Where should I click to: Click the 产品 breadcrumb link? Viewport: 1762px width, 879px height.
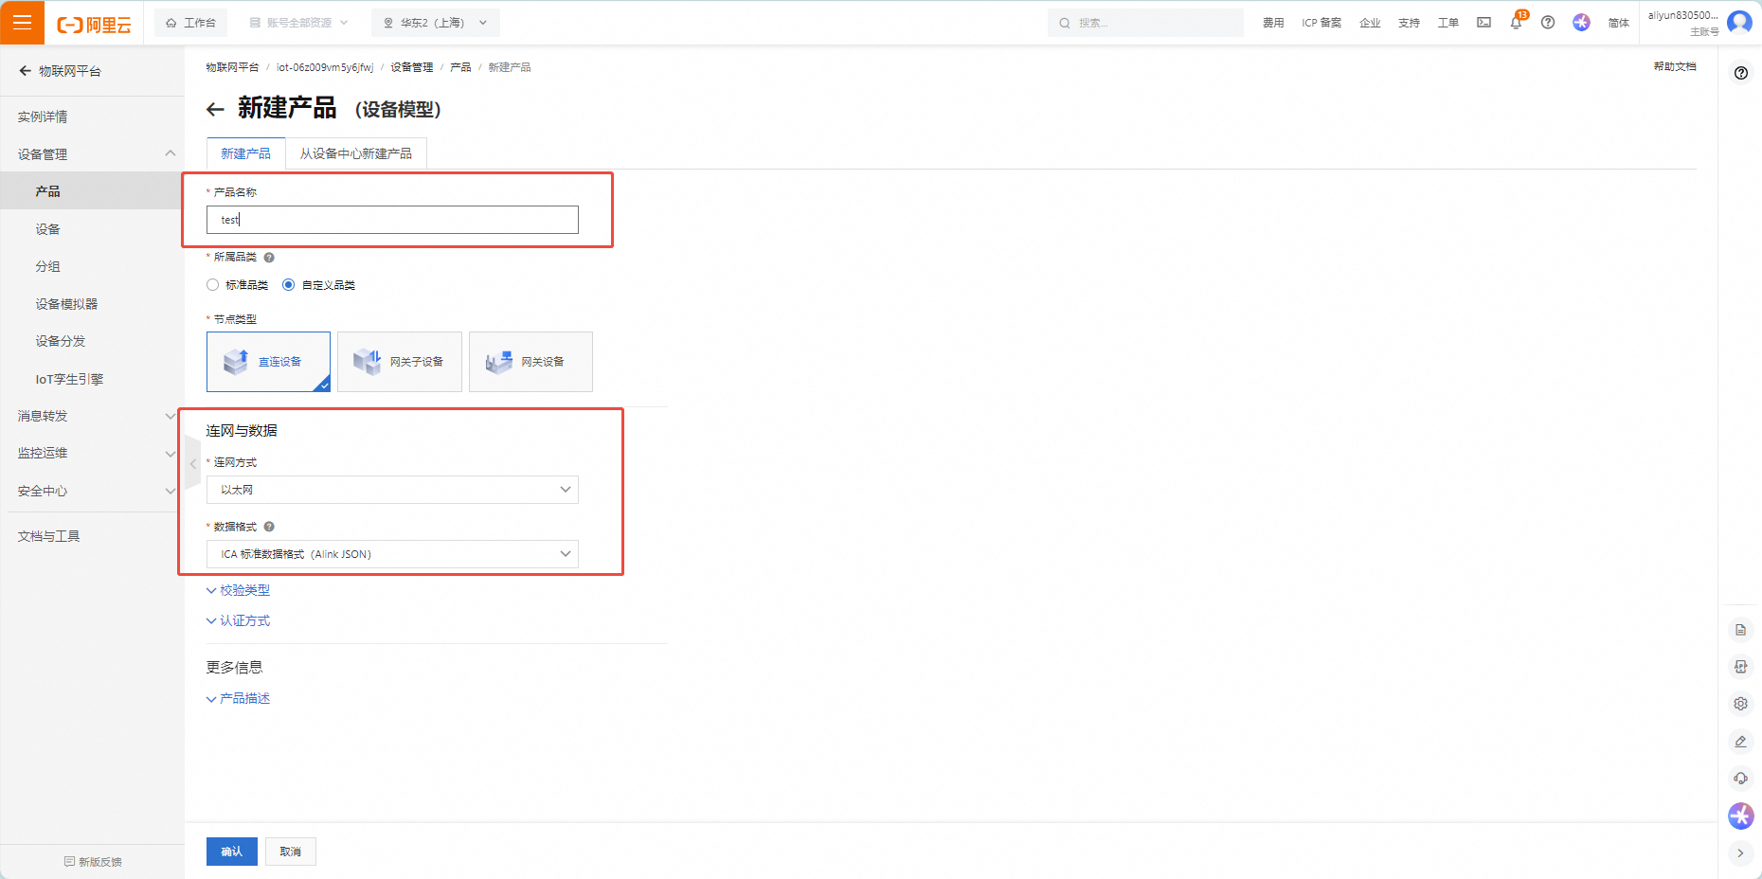(x=460, y=67)
